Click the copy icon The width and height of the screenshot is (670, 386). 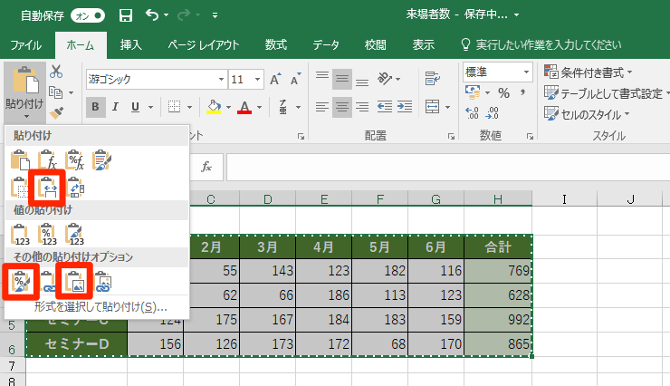56,92
